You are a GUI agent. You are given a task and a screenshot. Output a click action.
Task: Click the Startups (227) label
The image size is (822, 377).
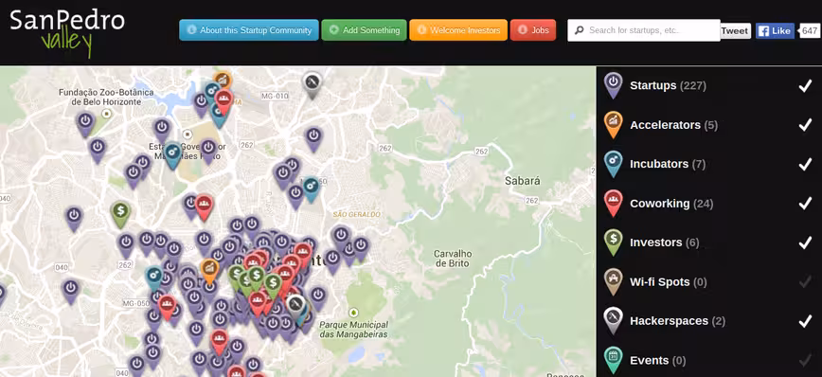tap(668, 85)
